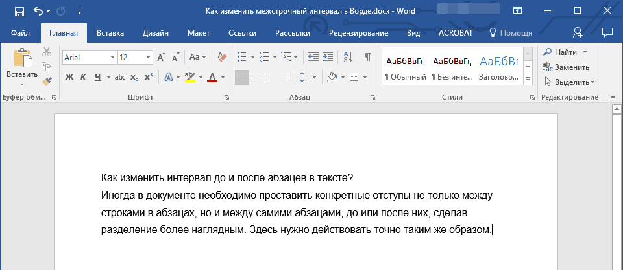Apply a bulleted list
623x270 pixels.
click(242, 57)
